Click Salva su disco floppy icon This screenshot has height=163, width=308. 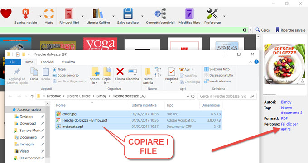pyautogui.click(x=128, y=14)
